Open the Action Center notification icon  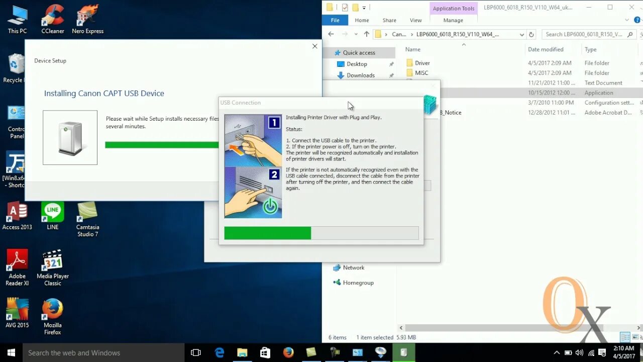point(603,353)
